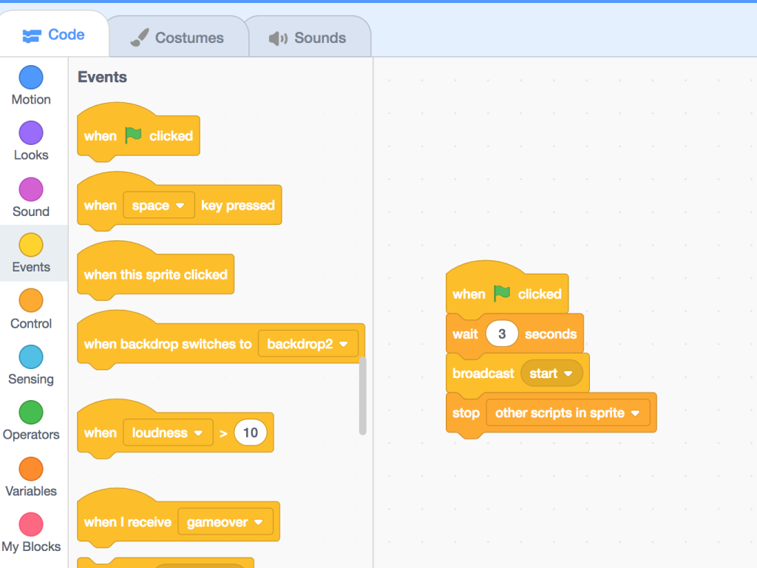Click the 'Sensing' category label
The image size is (757, 568).
[31, 379]
